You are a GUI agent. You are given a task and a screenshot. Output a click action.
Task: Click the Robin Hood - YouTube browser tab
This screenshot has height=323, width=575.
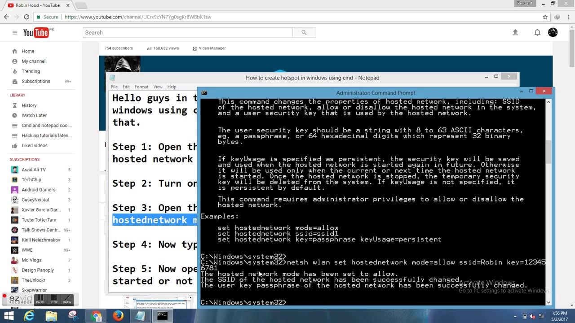click(x=38, y=5)
